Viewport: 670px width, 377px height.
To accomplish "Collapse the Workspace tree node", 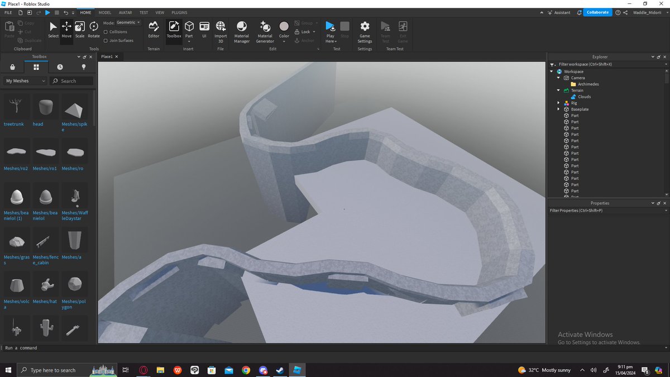I will 552,71.
